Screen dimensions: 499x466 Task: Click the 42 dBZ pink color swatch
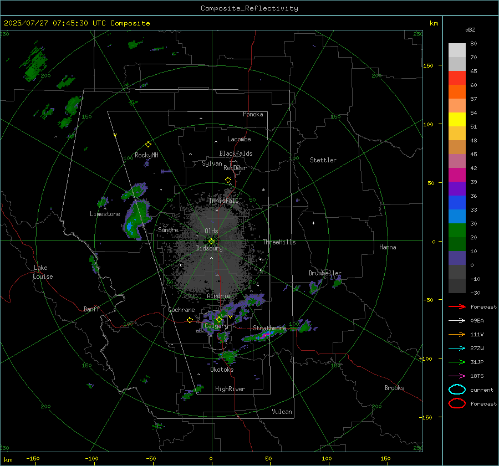(457, 161)
